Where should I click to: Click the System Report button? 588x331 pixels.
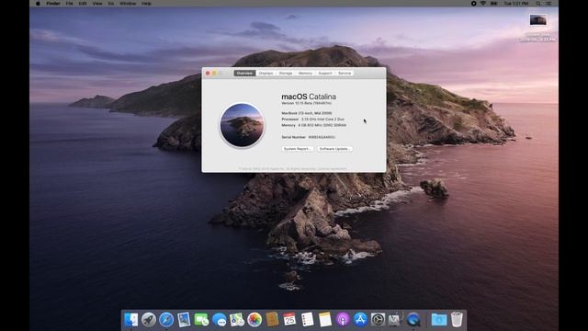point(297,149)
